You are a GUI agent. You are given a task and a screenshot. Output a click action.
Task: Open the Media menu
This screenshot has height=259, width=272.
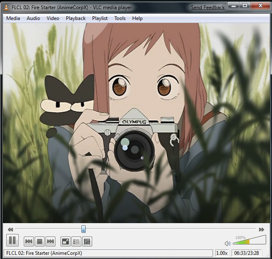coord(13,18)
